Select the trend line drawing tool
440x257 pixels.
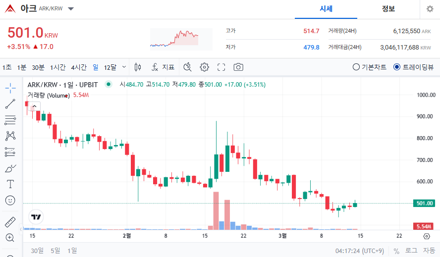click(10, 104)
